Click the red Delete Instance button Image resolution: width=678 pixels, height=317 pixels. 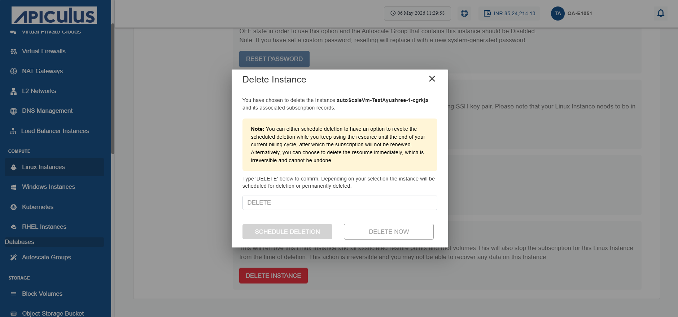274,276
